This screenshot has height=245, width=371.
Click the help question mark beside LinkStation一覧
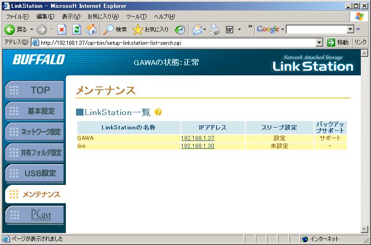coord(158,112)
